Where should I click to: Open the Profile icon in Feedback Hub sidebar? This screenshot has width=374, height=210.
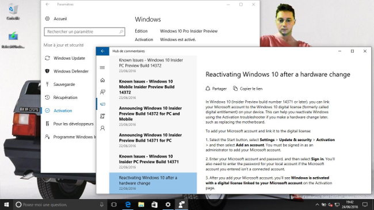[x=102, y=128]
